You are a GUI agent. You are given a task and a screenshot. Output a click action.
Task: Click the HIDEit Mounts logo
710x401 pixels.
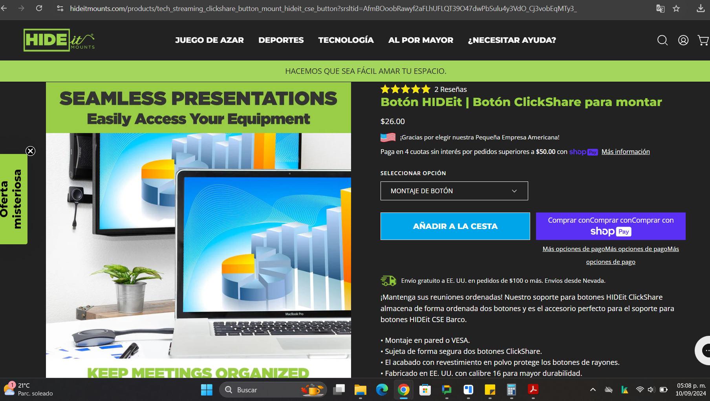(x=59, y=40)
